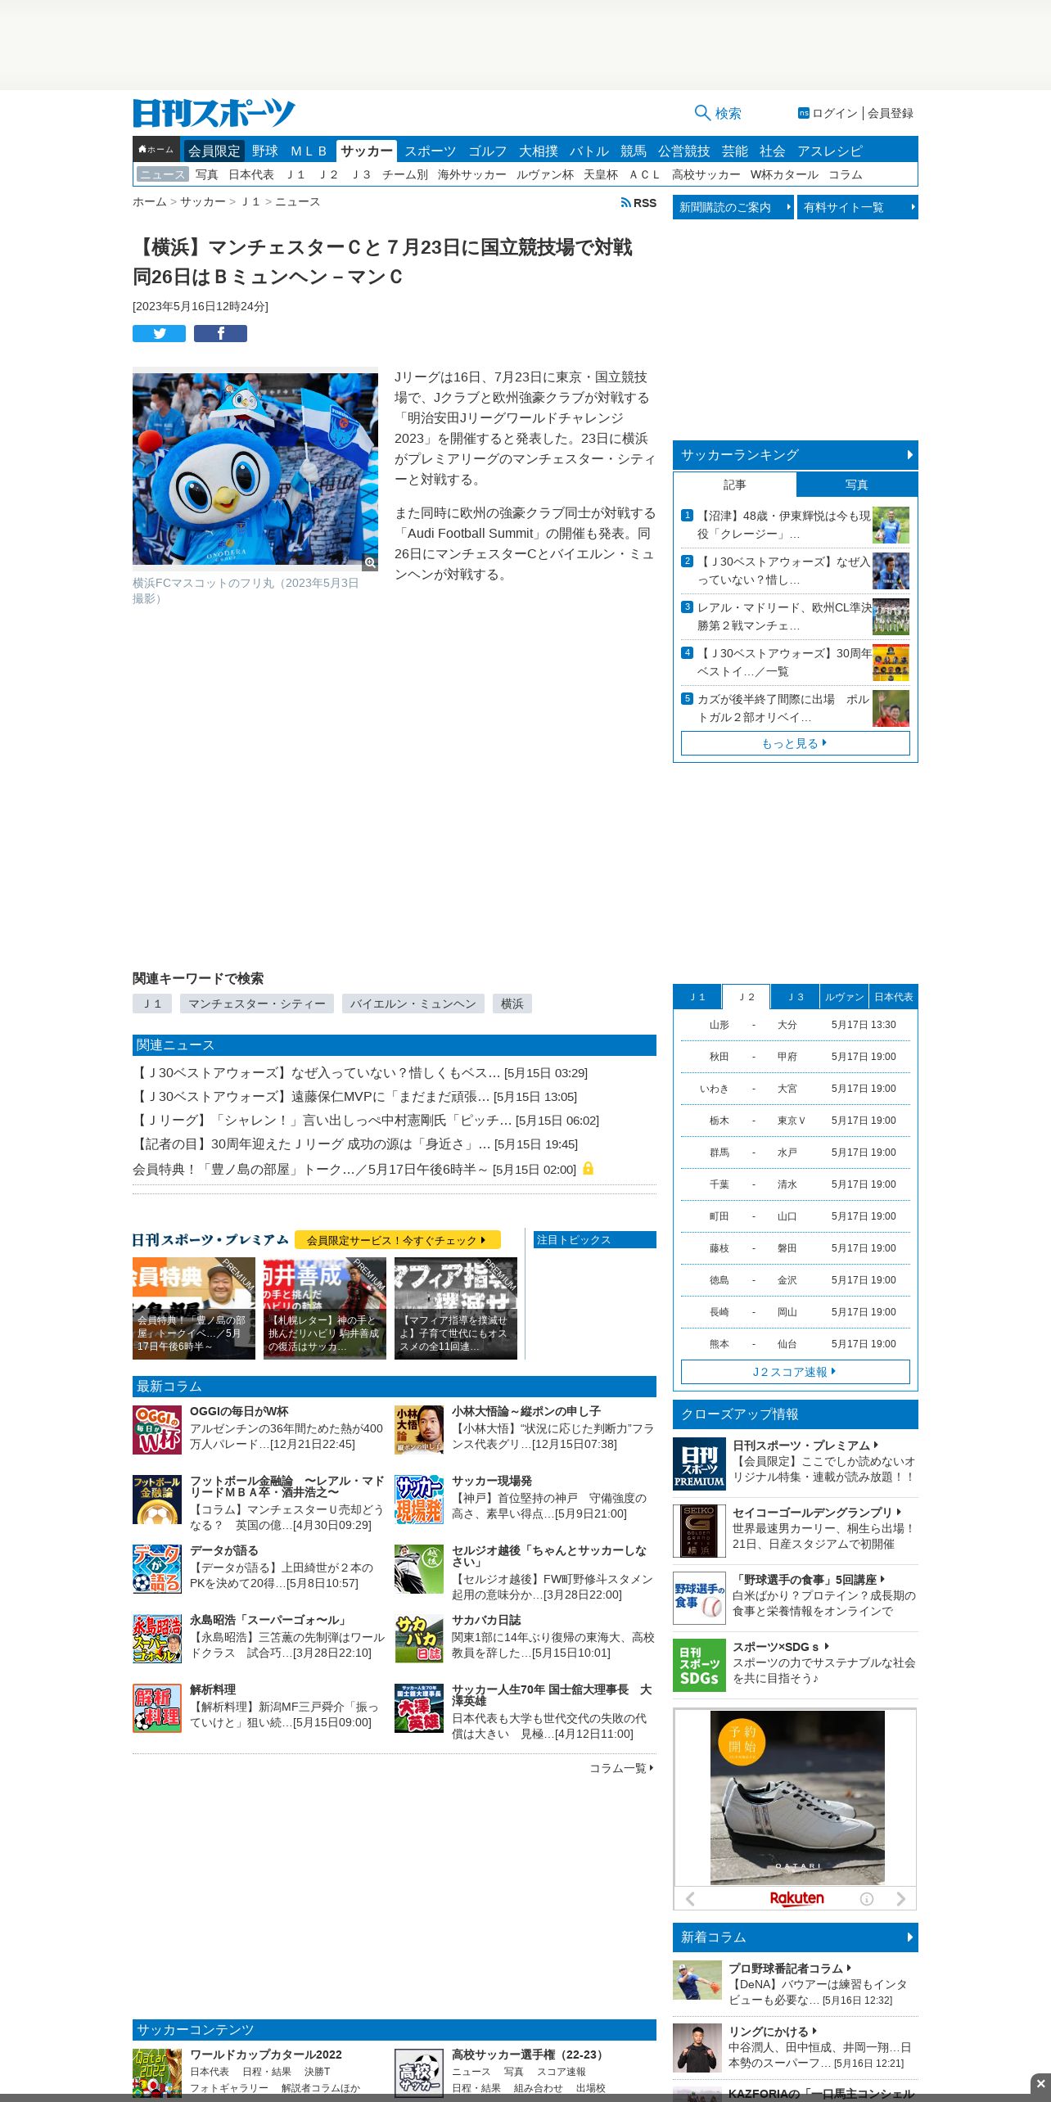Expand the 新着コラム header arrow
The width and height of the screenshot is (1051, 2102).
(x=910, y=1937)
